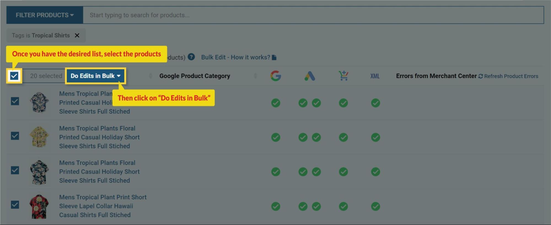Viewport: 551px width, 225px height.
Task: Remove the Tropical Shirts tag filter
Action: (77, 36)
